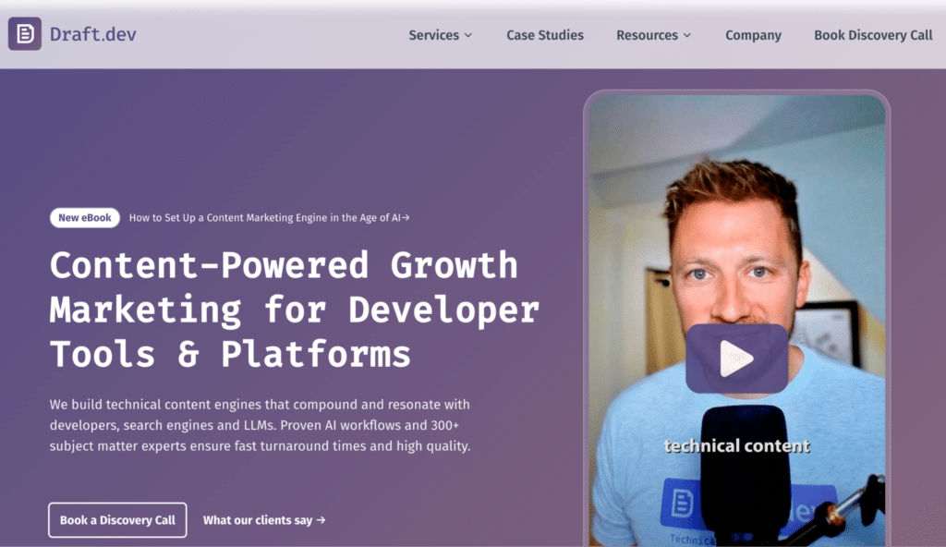Click the play icon on the hero video
Viewport: 946px width, 547px height.
(x=736, y=359)
